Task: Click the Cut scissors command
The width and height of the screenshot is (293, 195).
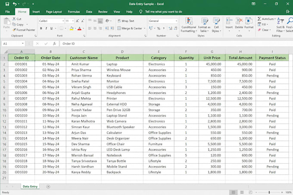Action: pos(17,19)
